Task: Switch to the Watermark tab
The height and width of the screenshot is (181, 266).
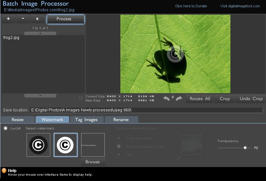Action: point(52,119)
